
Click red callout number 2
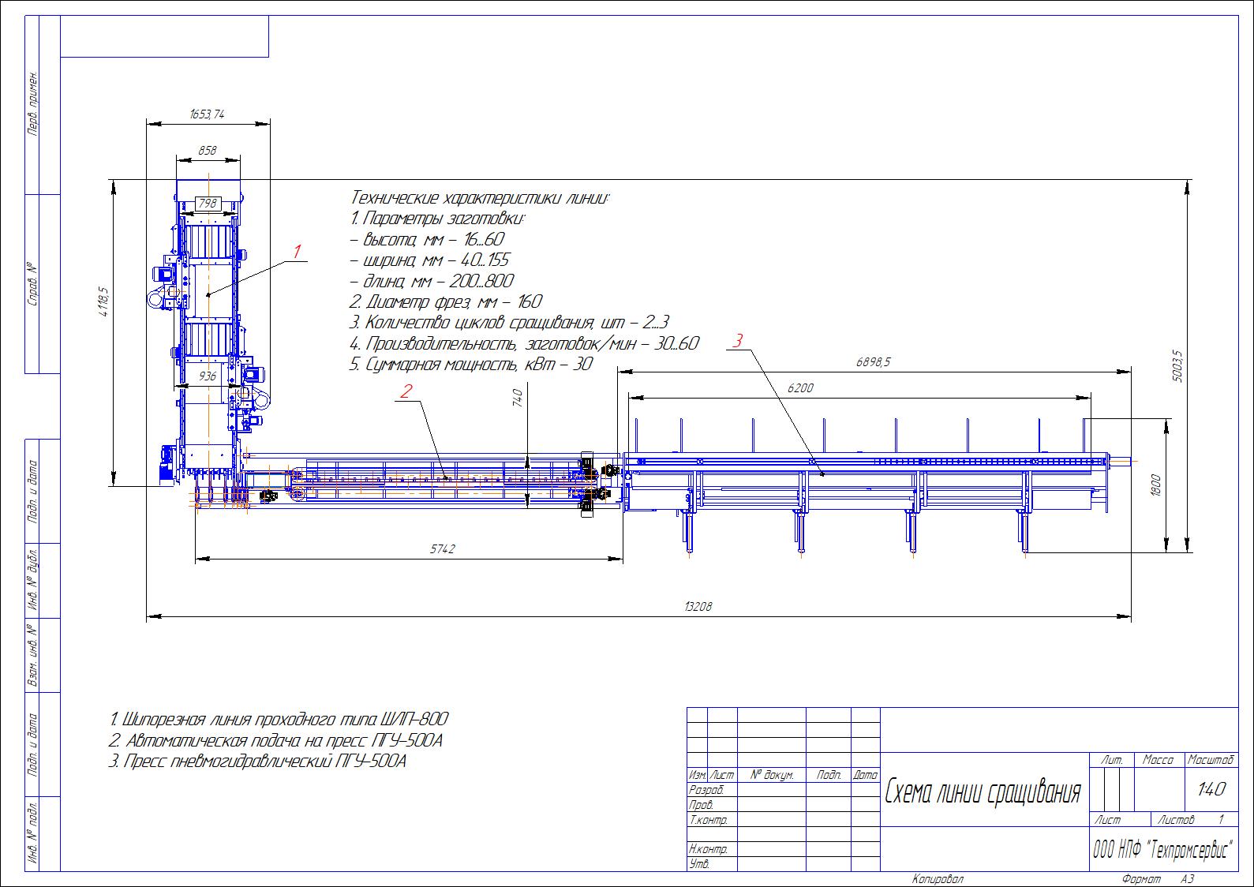pyautogui.click(x=406, y=391)
